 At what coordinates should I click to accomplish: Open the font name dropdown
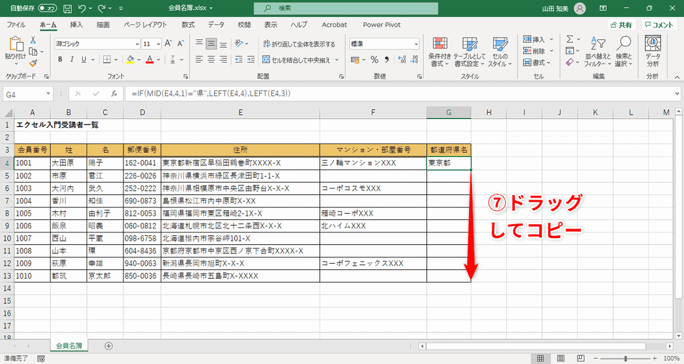(137, 44)
